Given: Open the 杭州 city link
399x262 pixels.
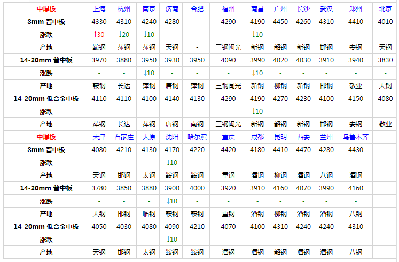Looking at the screenshot, I should (x=124, y=9).
